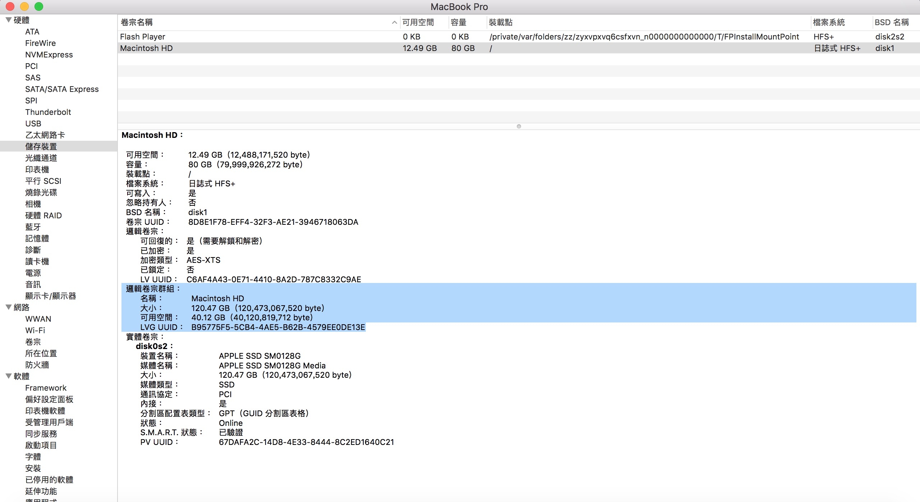
Task: Open 乙太網路卡 in the sidebar
Action: (x=45, y=135)
